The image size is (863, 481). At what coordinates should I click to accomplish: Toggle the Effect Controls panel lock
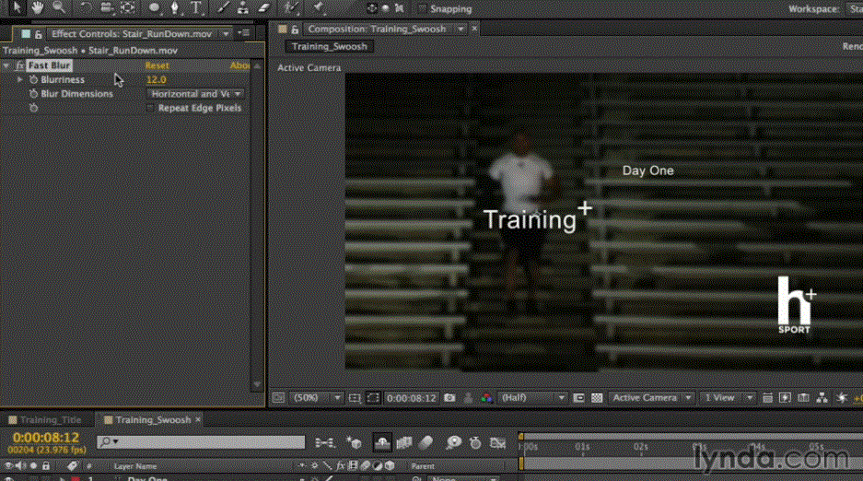(38, 34)
